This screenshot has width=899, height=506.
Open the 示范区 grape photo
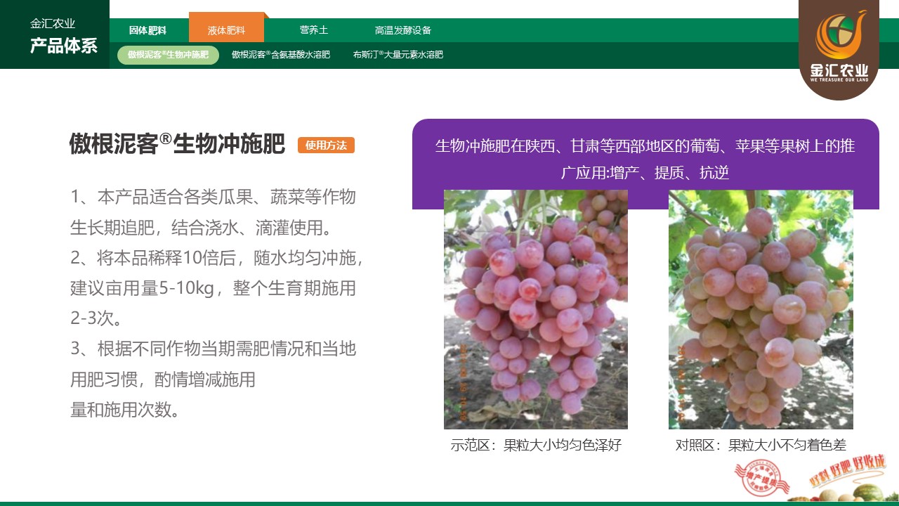click(x=536, y=309)
